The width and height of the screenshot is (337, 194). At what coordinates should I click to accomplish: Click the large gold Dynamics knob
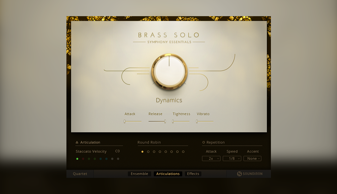(169, 72)
